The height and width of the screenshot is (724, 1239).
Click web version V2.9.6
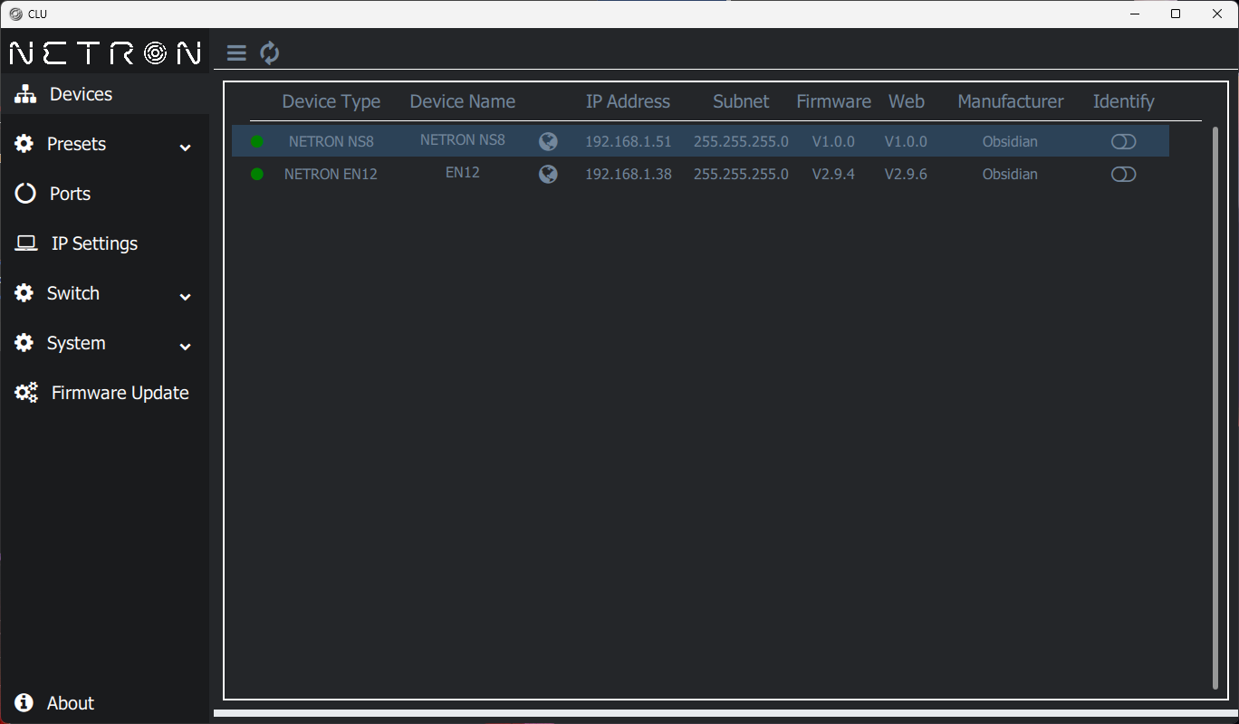click(x=906, y=174)
